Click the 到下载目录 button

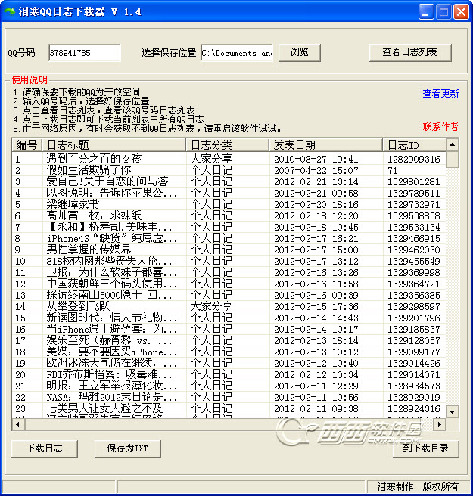[425, 448]
